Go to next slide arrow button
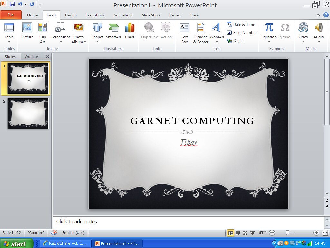 (x=327, y=206)
